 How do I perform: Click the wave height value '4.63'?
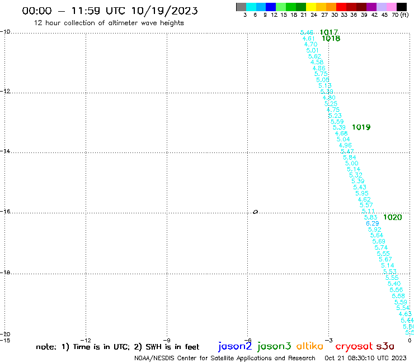405,314
